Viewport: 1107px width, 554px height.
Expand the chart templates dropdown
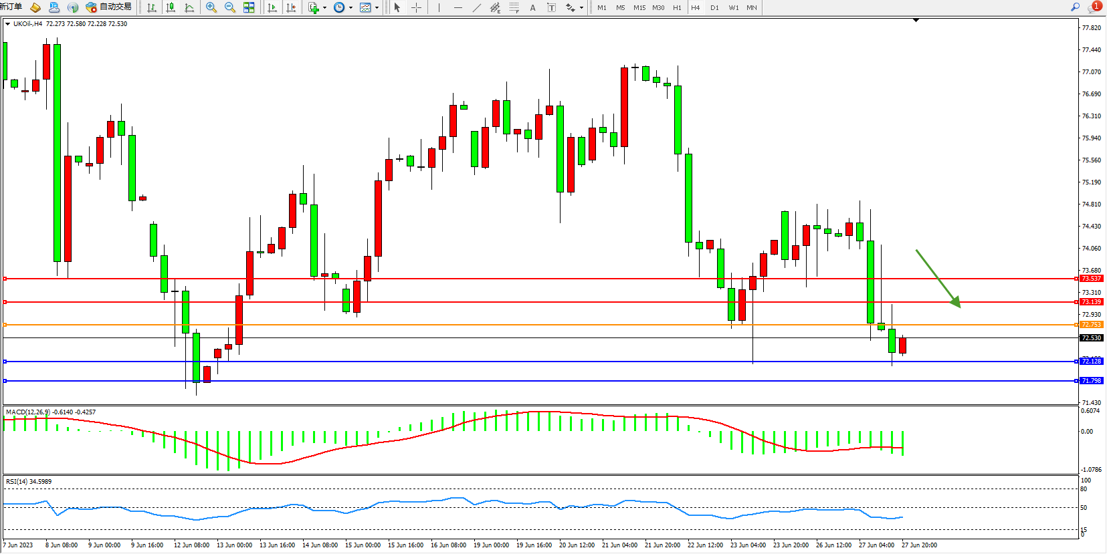coord(377,8)
